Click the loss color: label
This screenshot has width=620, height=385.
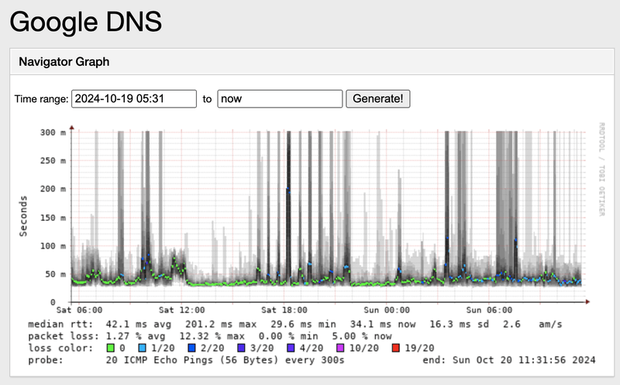click(60, 348)
